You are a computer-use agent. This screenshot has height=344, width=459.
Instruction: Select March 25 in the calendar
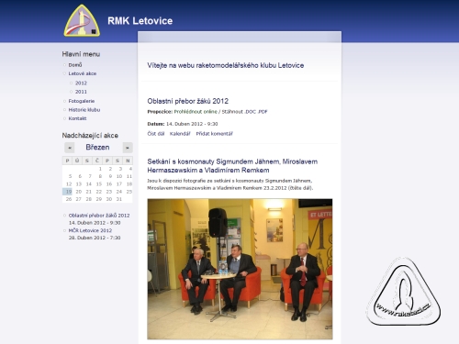[x=129, y=192]
